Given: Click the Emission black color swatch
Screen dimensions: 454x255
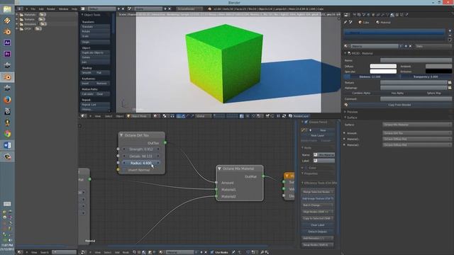Looking at the screenshot, I should pyautogui.click(x=438, y=72).
